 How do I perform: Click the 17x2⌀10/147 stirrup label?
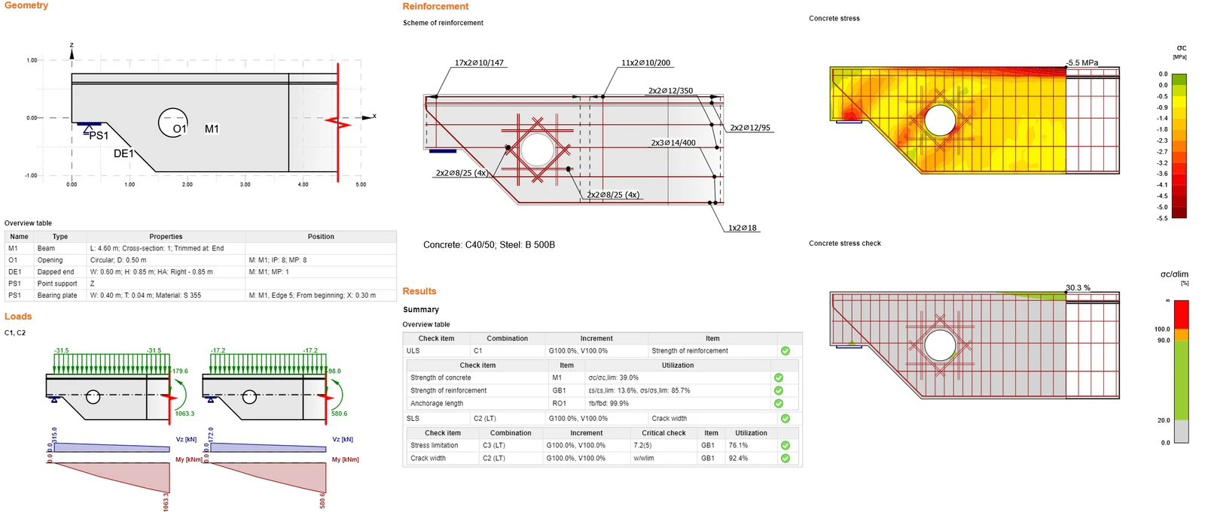479,62
